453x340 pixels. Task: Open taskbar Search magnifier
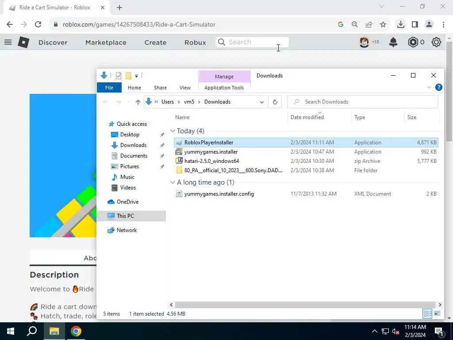coord(32,331)
